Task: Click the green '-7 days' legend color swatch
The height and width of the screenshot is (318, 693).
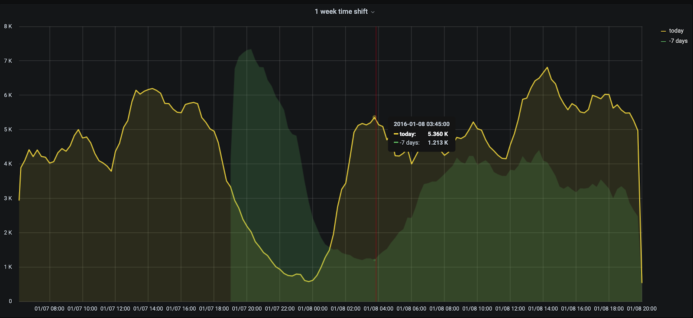Action: point(663,42)
